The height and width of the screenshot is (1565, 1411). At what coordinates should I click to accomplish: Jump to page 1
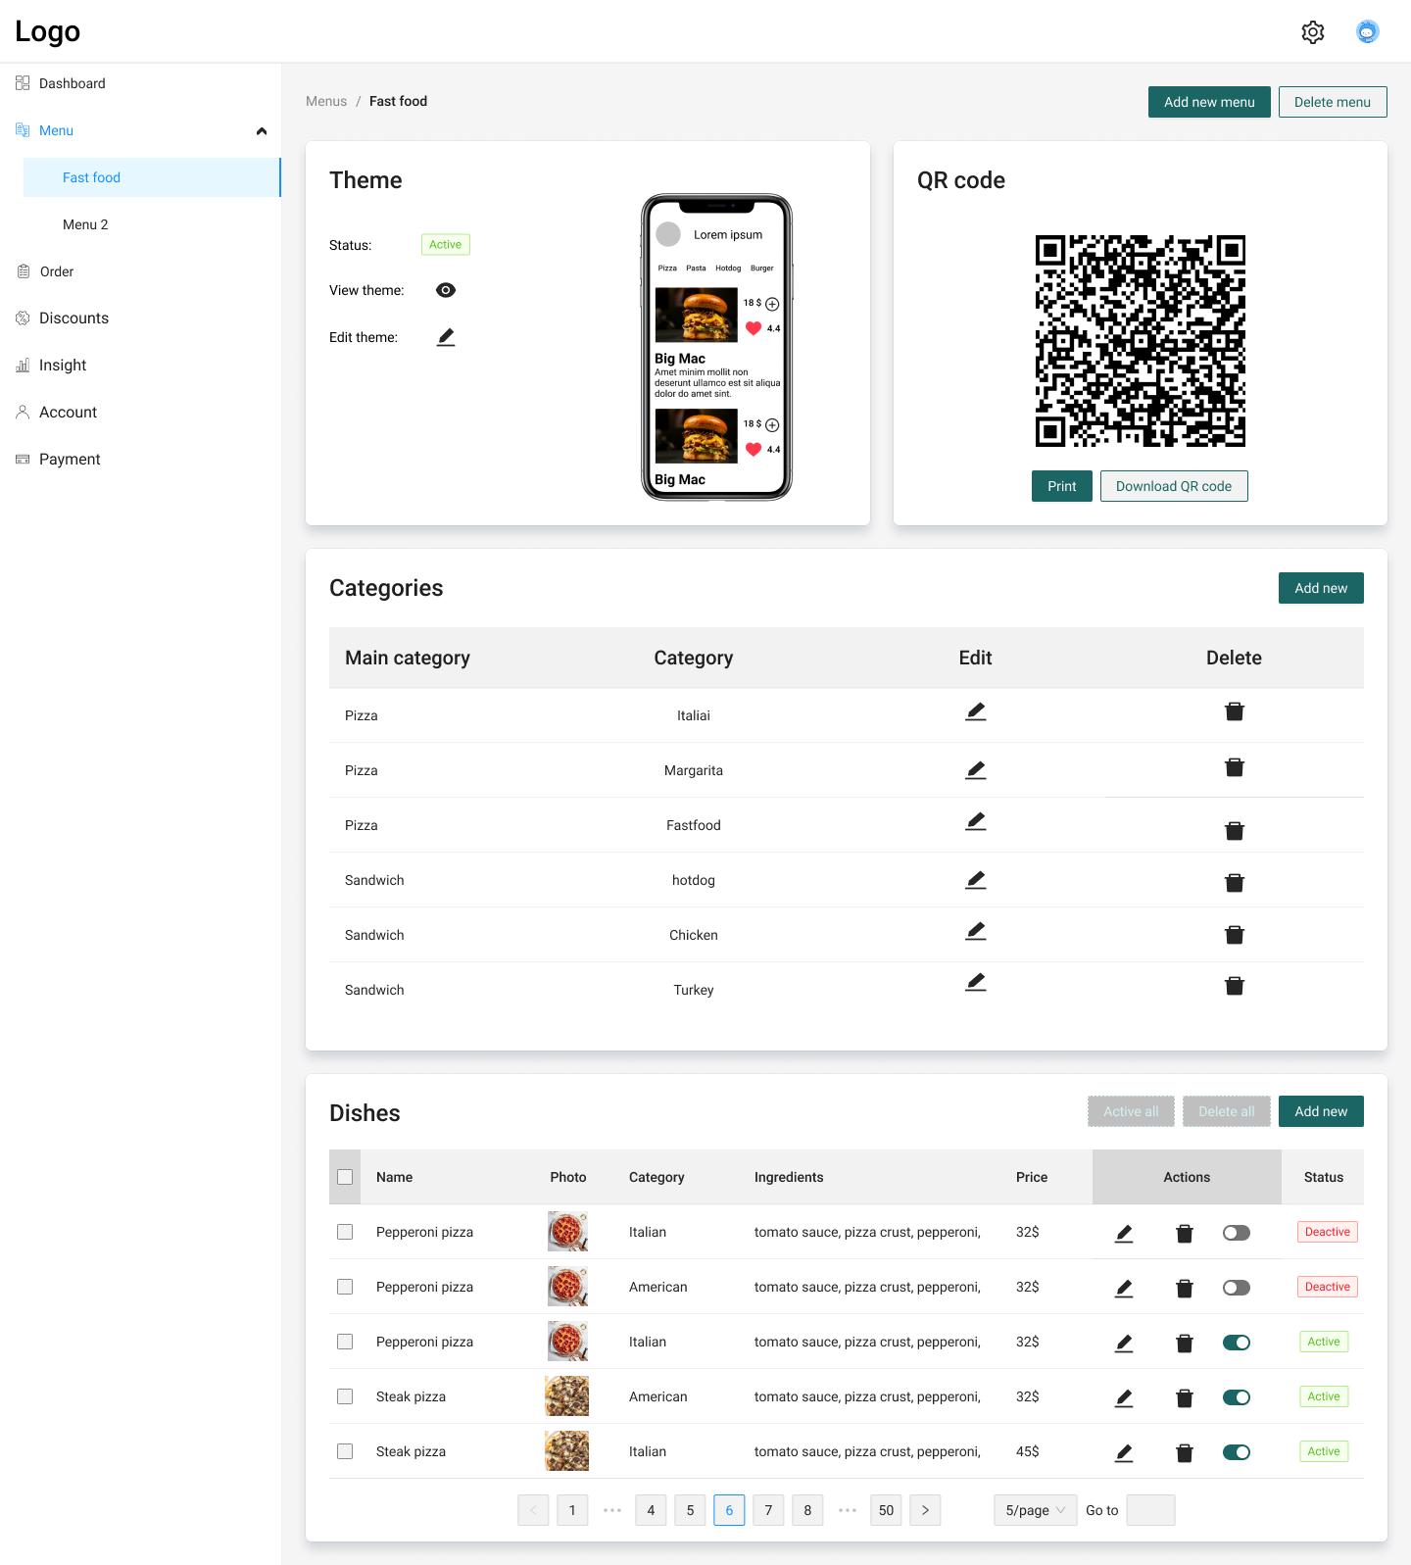pyautogui.click(x=572, y=1510)
